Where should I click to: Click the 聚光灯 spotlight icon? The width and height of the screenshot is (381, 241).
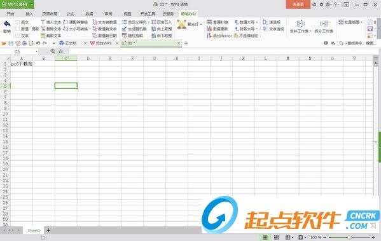tap(181, 24)
